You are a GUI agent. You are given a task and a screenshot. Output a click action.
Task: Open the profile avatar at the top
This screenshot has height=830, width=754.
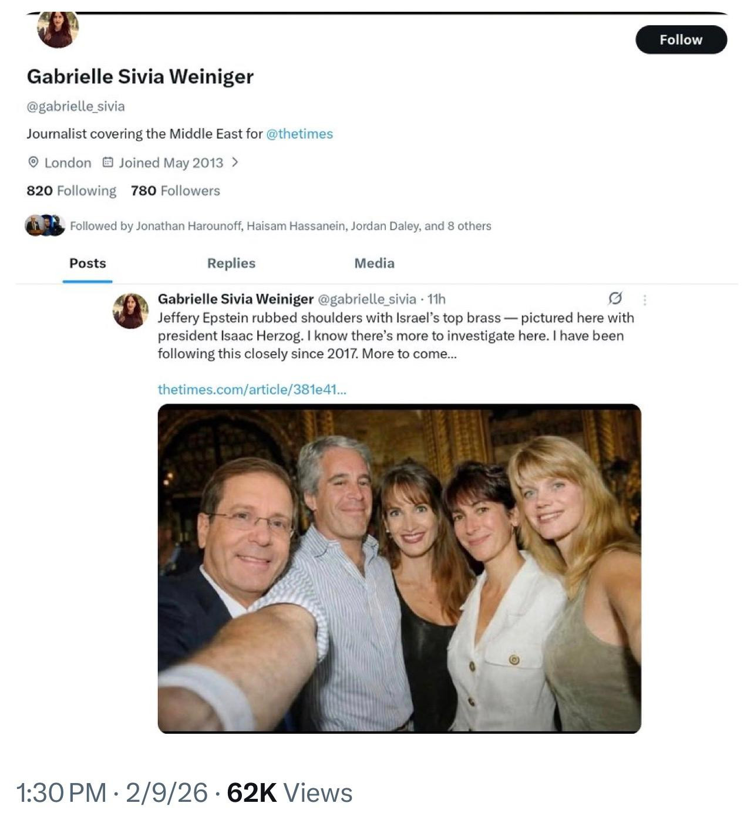point(58,29)
